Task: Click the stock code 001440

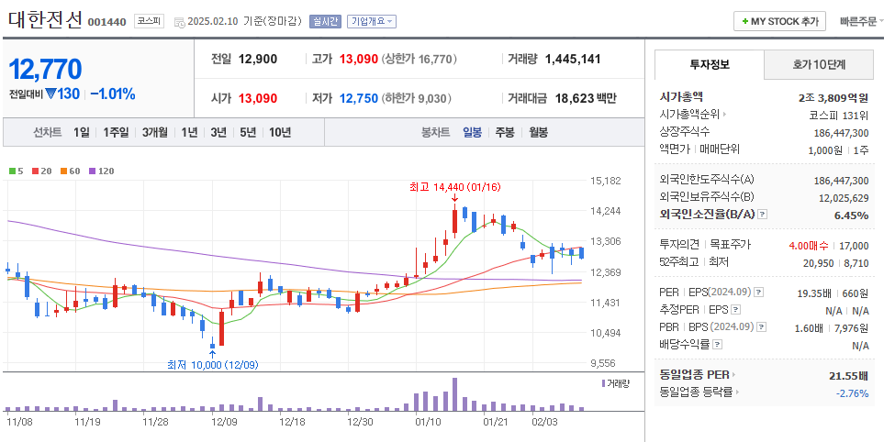Action: (x=106, y=22)
